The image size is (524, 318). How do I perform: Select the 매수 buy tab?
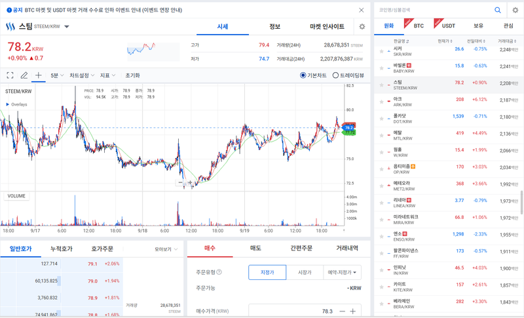(x=210, y=248)
